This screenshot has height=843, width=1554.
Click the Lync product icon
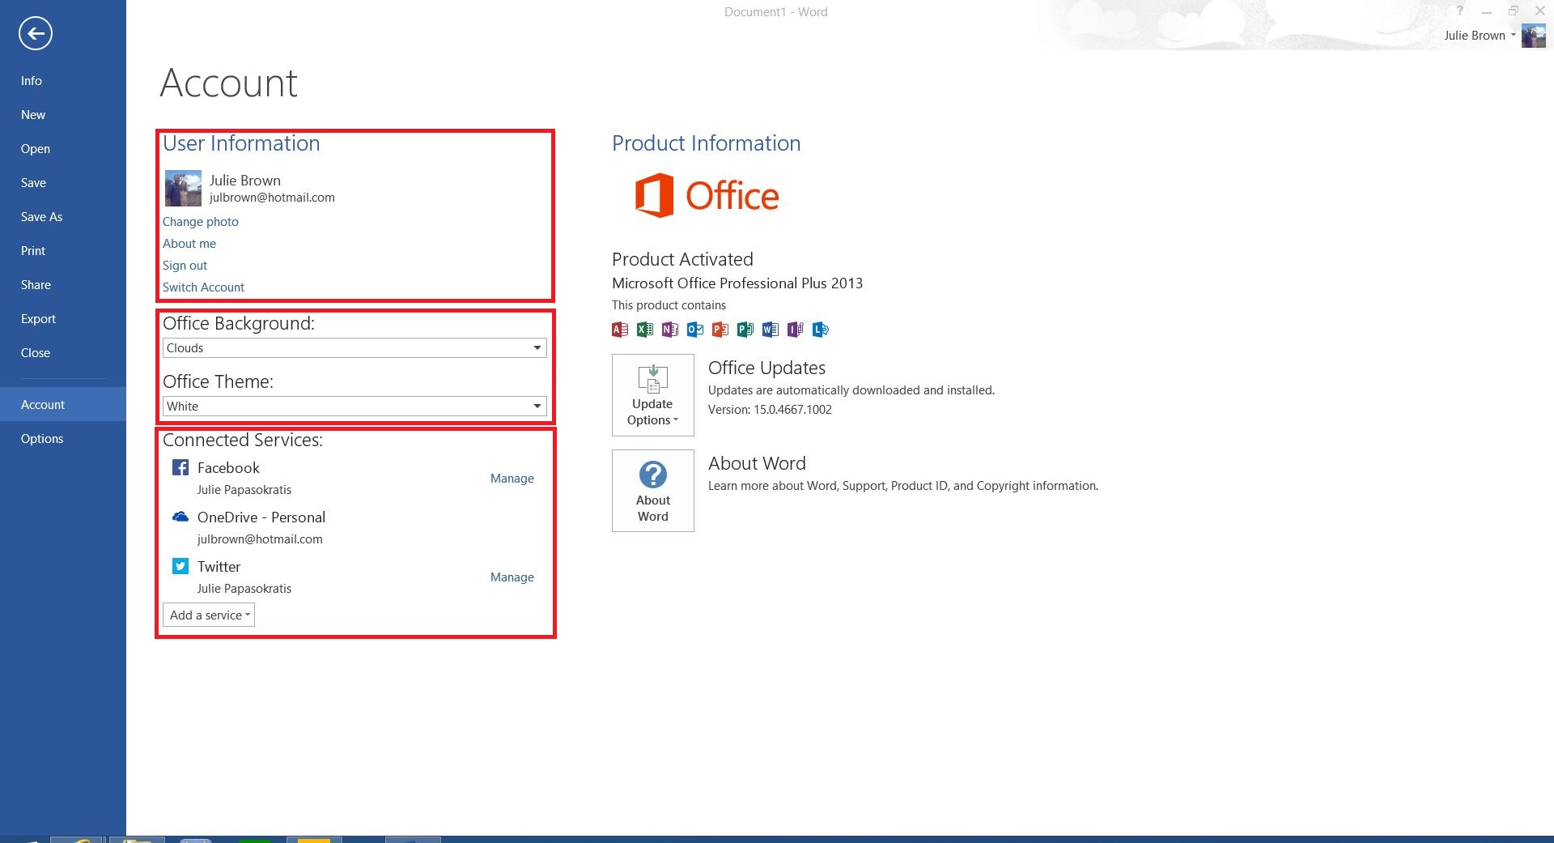pos(819,330)
